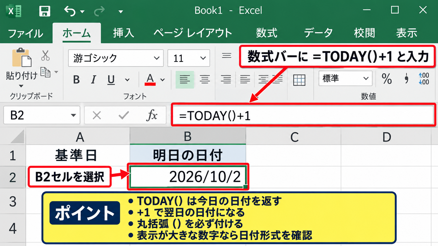
Task: Click the Redo arrow icon
Action: [x=99, y=11]
